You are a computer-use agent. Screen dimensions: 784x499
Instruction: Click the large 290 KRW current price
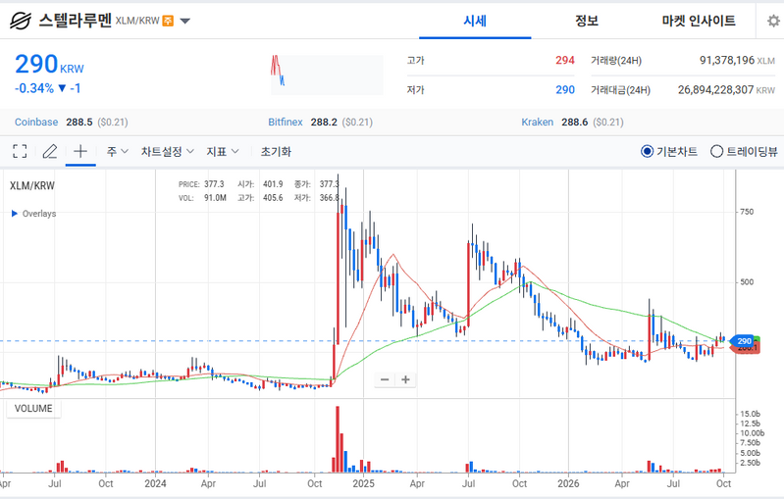(49, 65)
